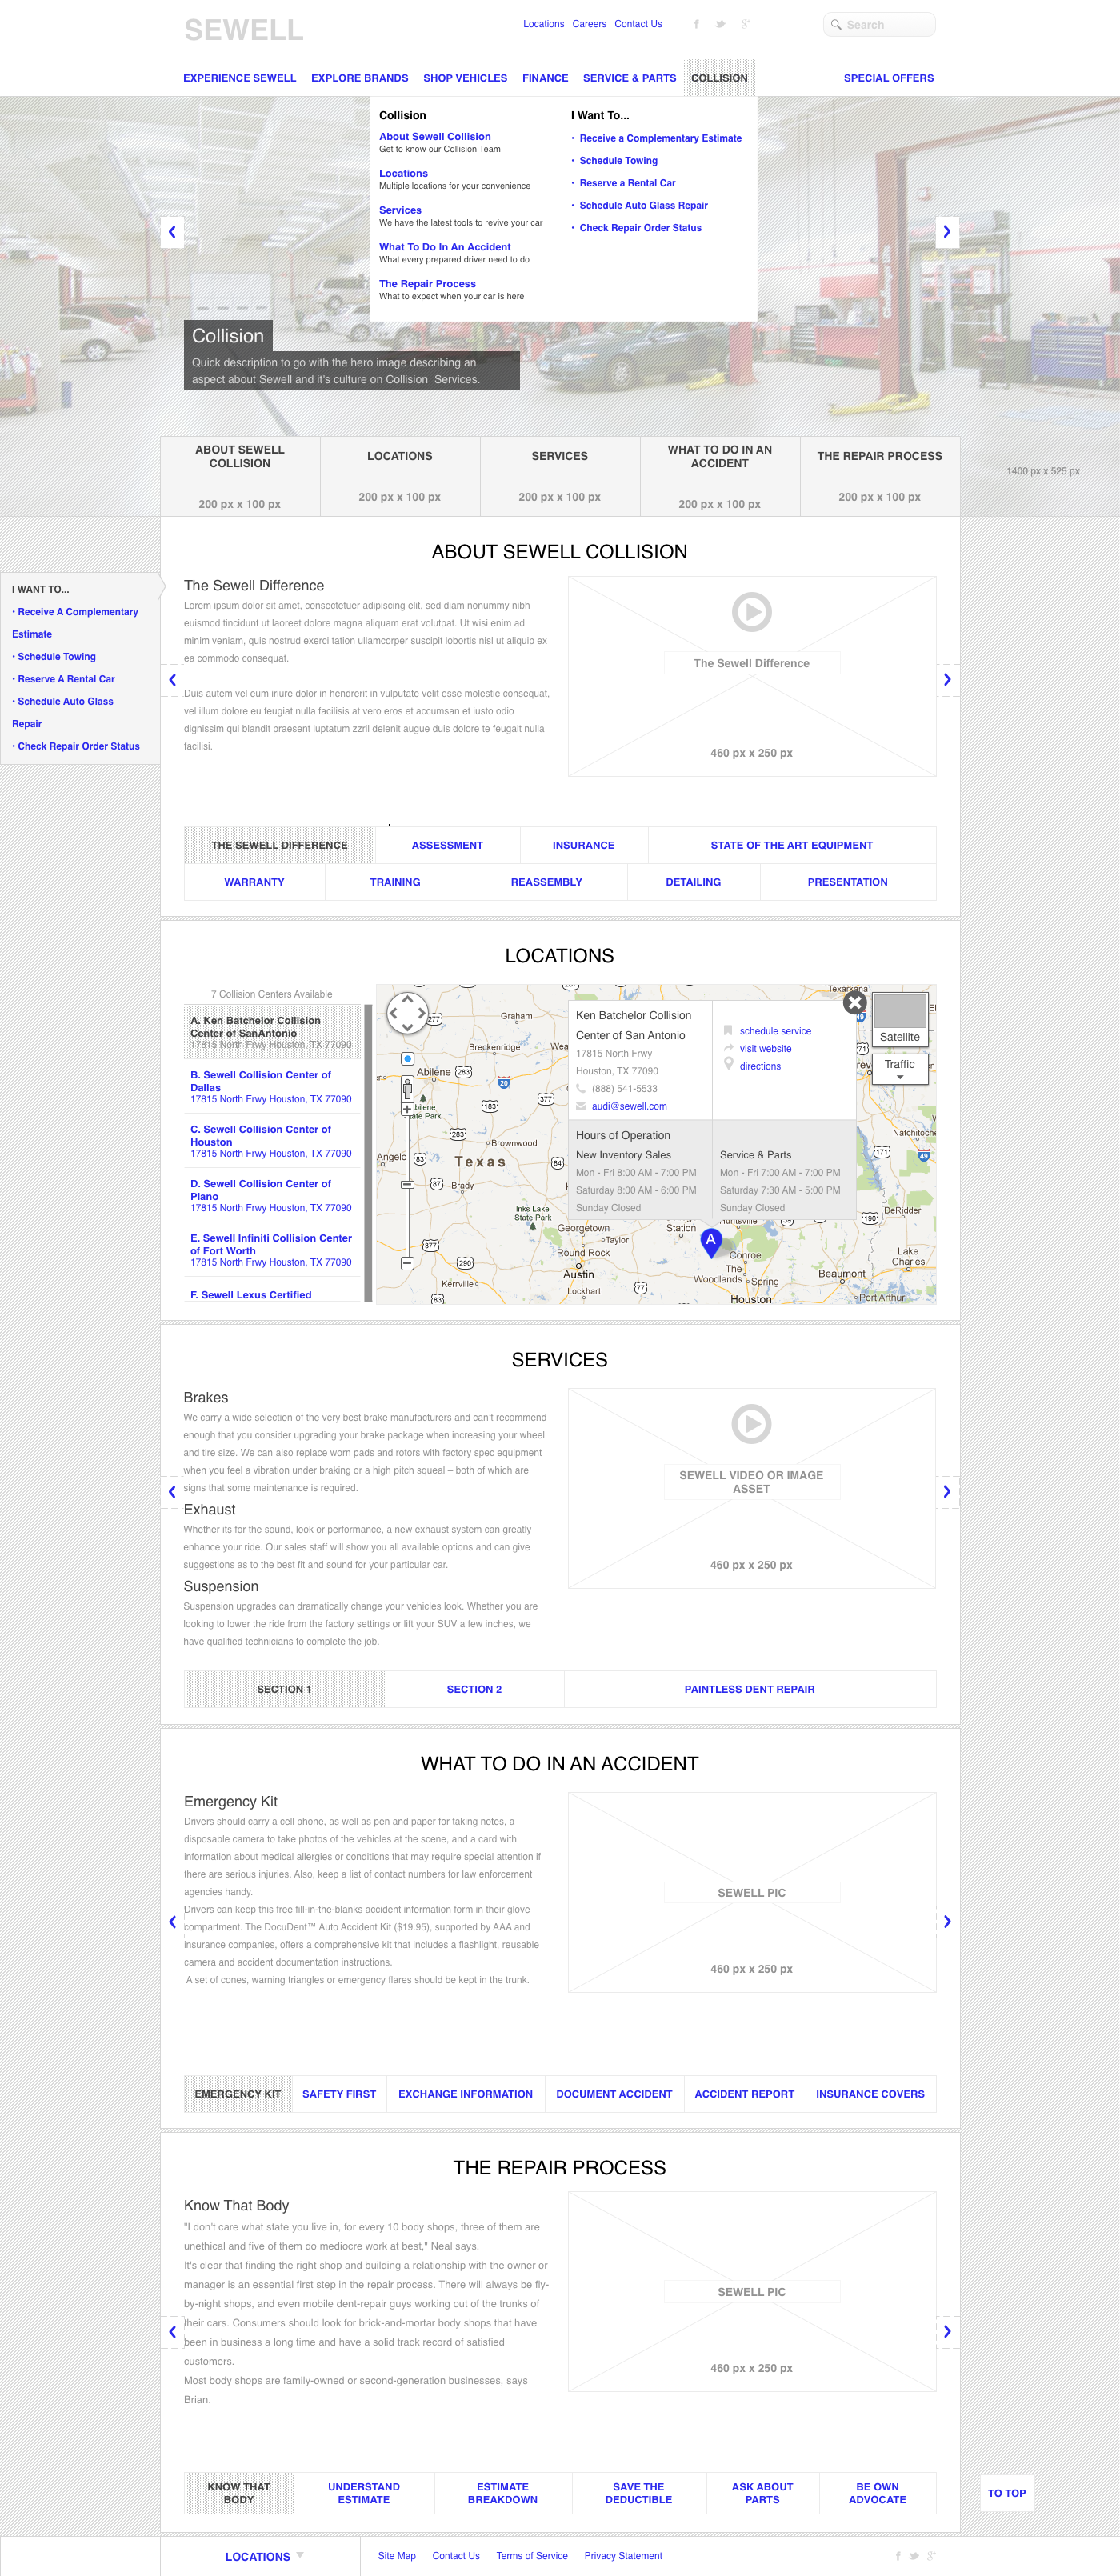Open What To Do In An Accident menu link
This screenshot has height=2576, width=1120.
pyautogui.click(x=445, y=247)
